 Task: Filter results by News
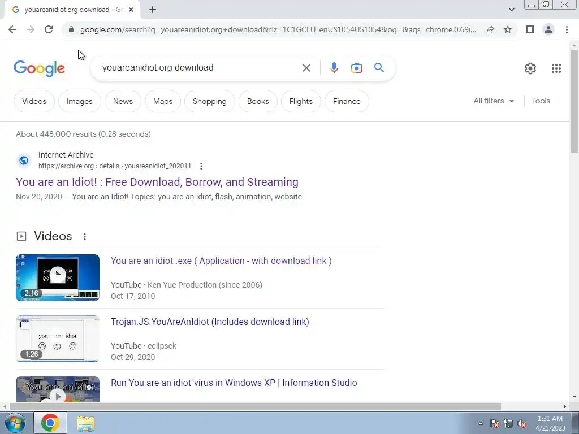pos(123,101)
